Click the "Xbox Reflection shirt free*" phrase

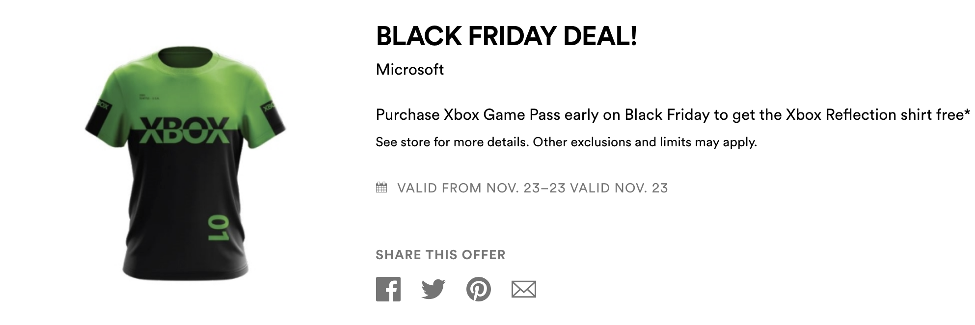click(878, 115)
